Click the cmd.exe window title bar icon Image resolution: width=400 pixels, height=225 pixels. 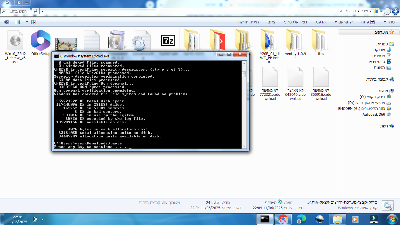pos(57,56)
